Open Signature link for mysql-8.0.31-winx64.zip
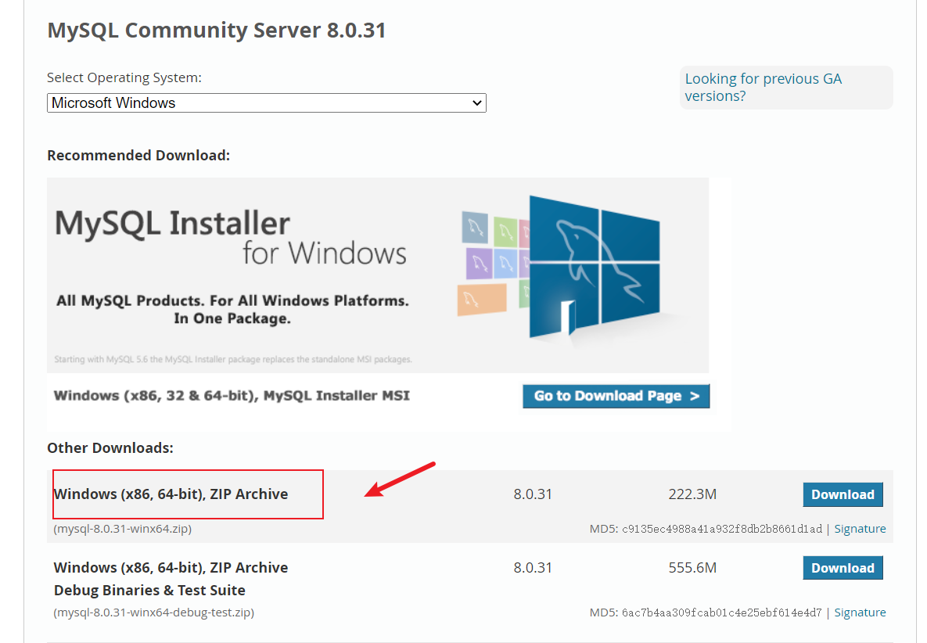The image size is (927, 643). pyautogui.click(x=860, y=529)
